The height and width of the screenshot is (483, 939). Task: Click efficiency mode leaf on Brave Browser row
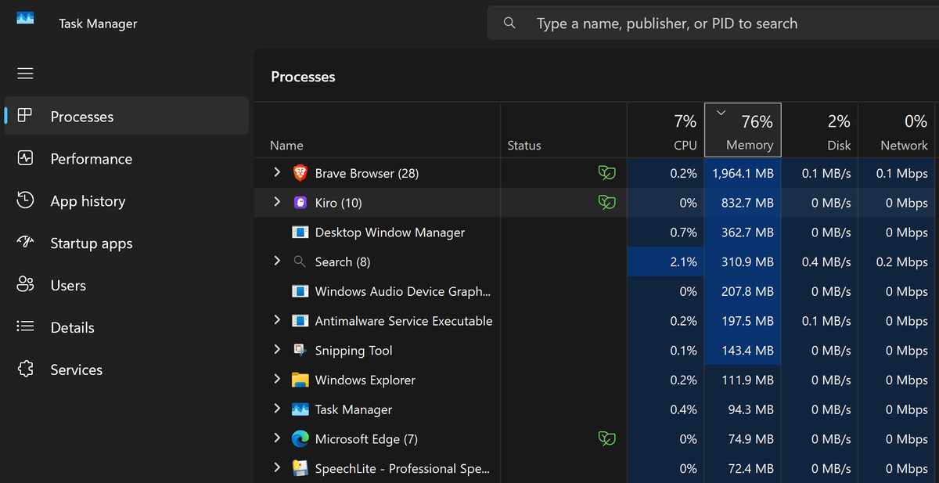606,173
